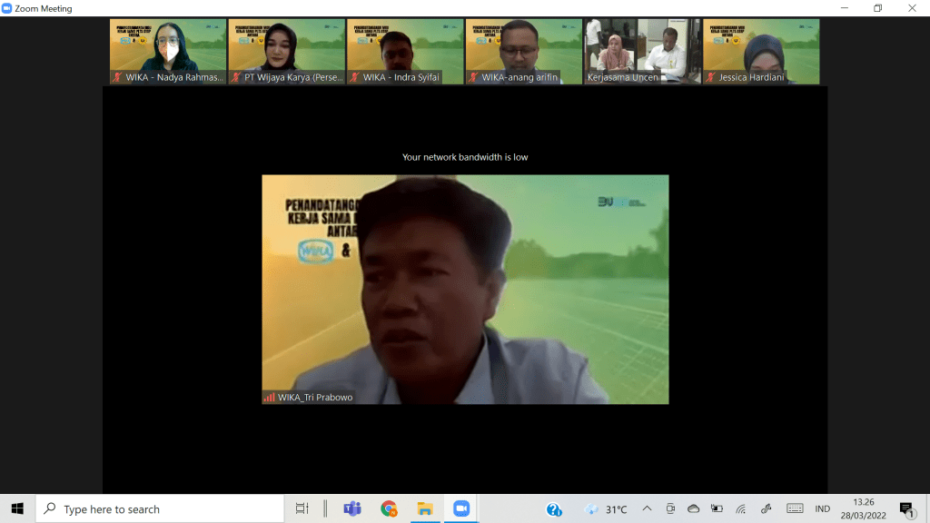The height and width of the screenshot is (523, 930).
Task: Click muted mic icon beside WIKA - Indra Syifai
Action: 355,77
